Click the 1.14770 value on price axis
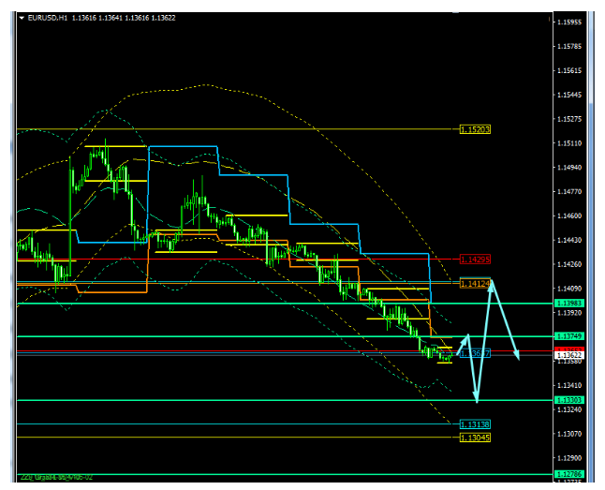The height and width of the screenshot is (490, 605). [569, 191]
